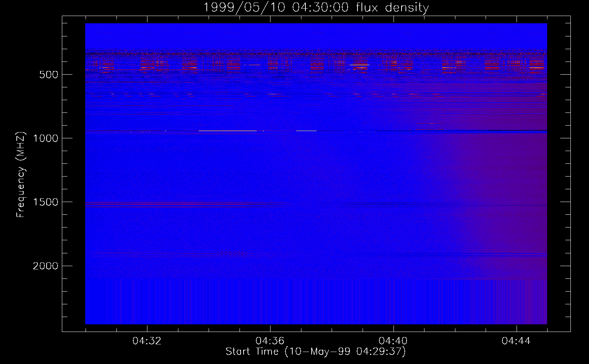Click the 500 frequency tick label
This screenshot has width=589, height=364.
[49, 75]
